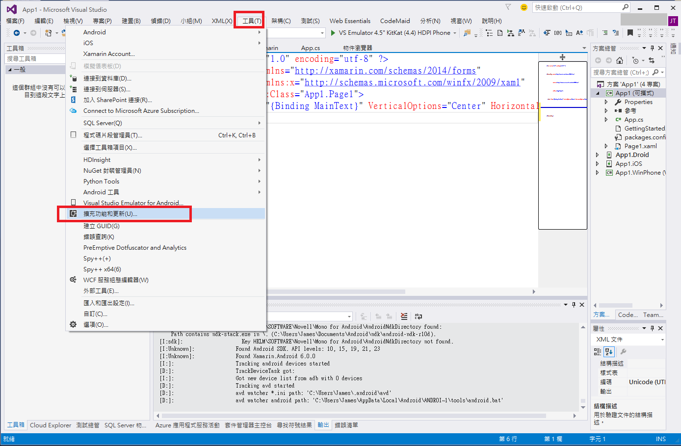The height and width of the screenshot is (446, 681).
Task: Send feedback using the smiley face icon
Action: pos(524,7)
